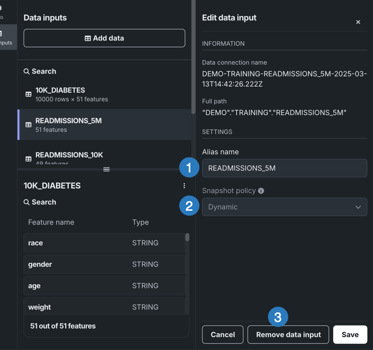
Task: Click the feature list vertical scrollbar
Action: click(x=187, y=238)
